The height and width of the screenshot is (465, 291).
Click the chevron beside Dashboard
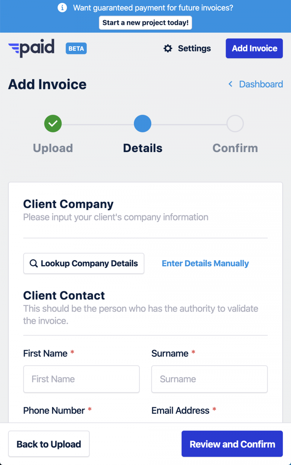(x=231, y=84)
